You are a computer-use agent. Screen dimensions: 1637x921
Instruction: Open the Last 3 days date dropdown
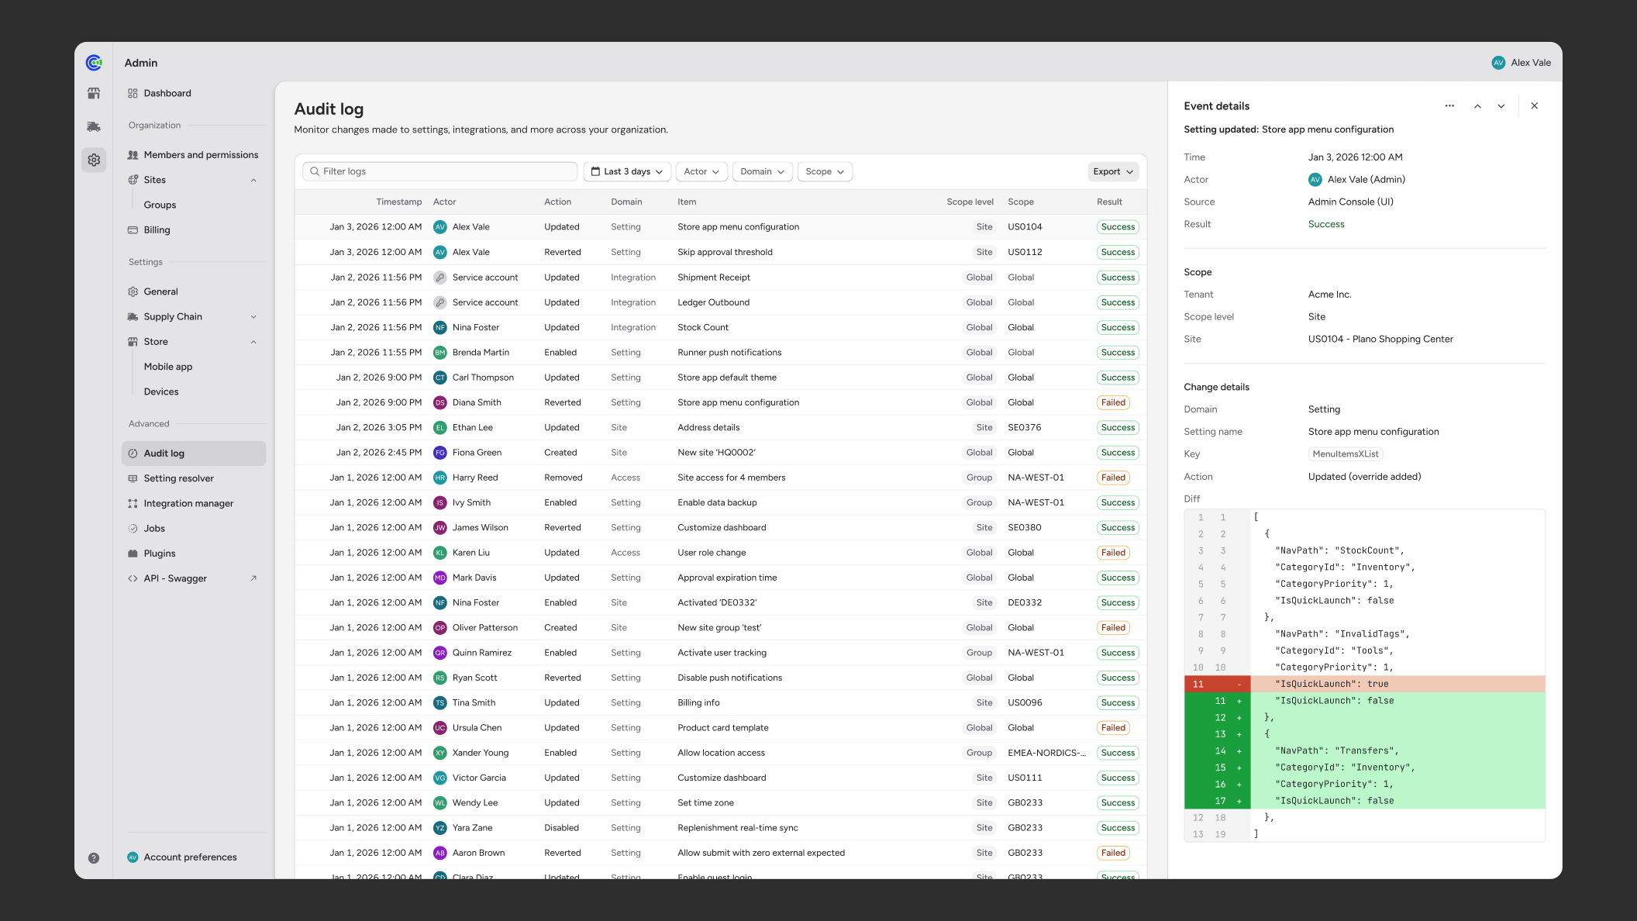click(x=627, y=171)
